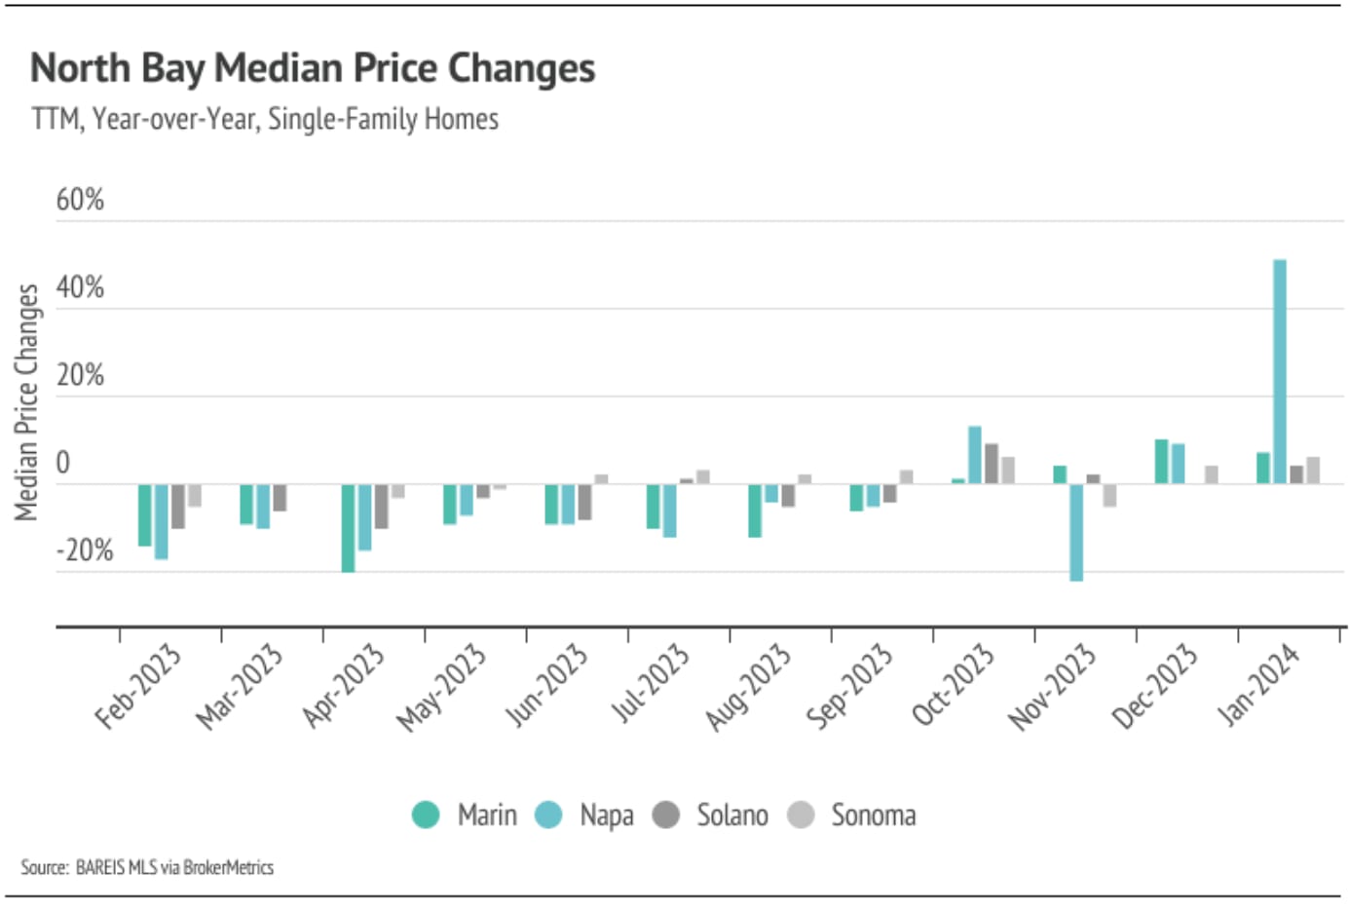Click the Napa blue legend circle

[548, 815]
